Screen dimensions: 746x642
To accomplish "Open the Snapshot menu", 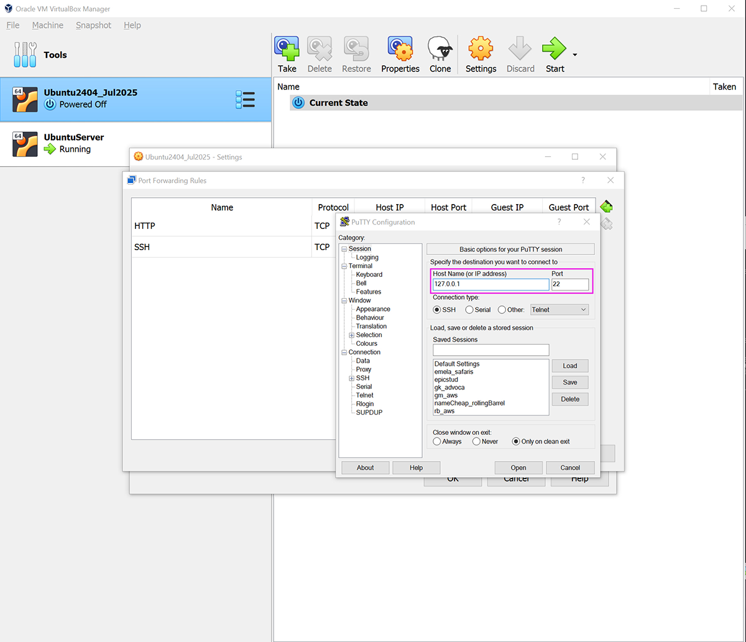I will tap(94, 26).
